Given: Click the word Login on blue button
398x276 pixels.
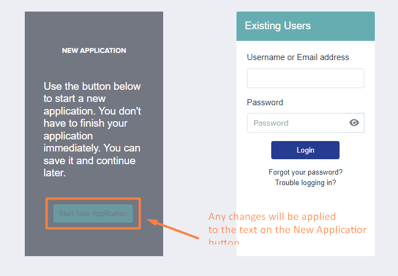Looking at the screenshot, I should 305,150.
